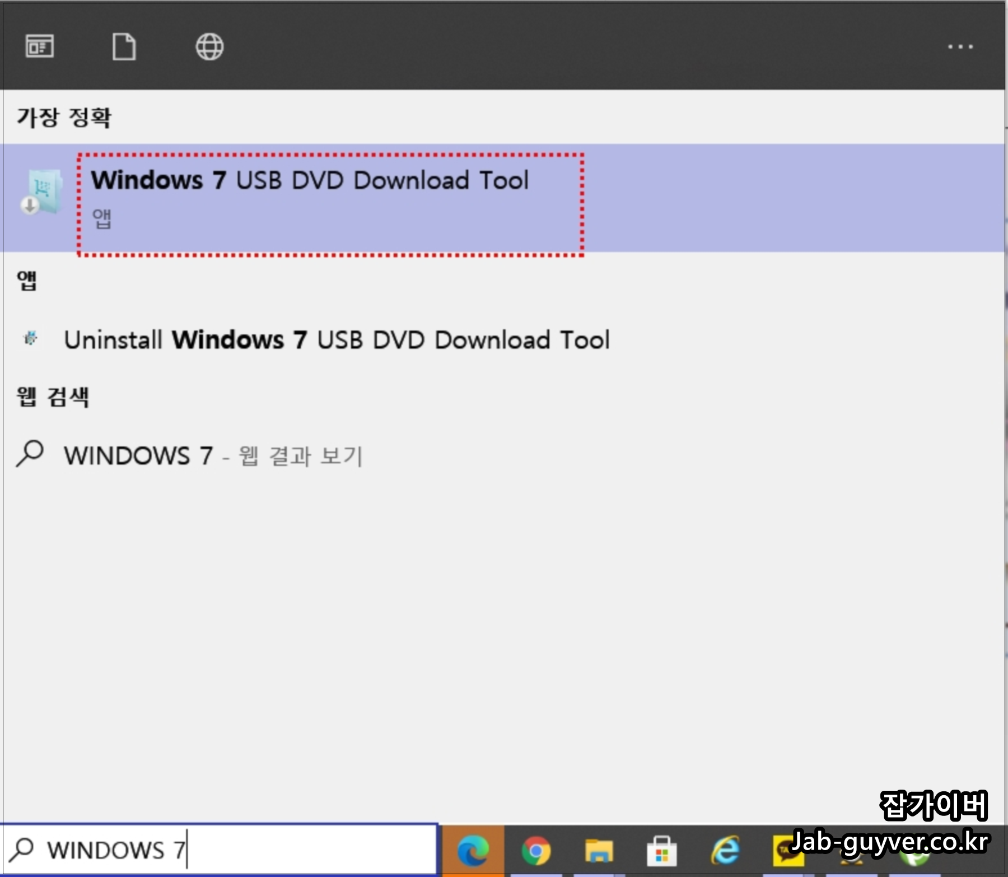Open File Explorer from the taskbar
Viewport: 1008px width, 877px height.
tap(599, 851)
